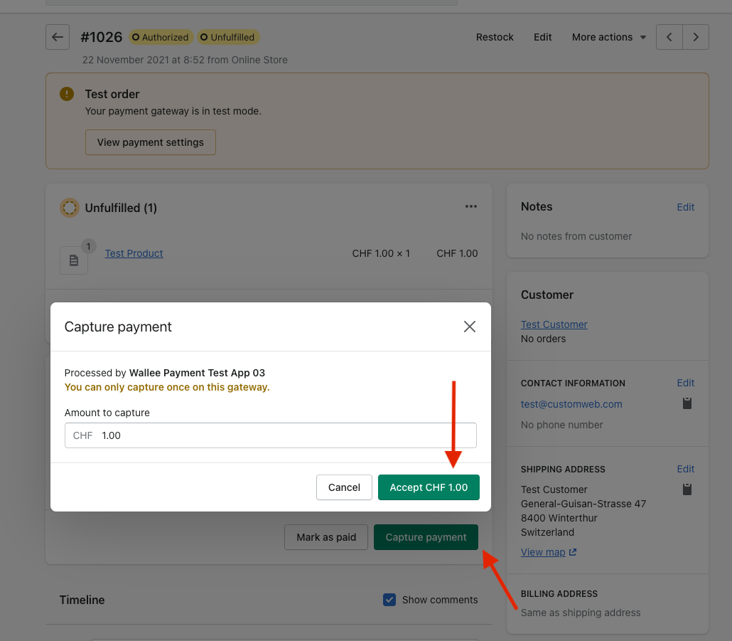
Task: Click the Test Product thumbnail icon
Action: tap(74, 260)
